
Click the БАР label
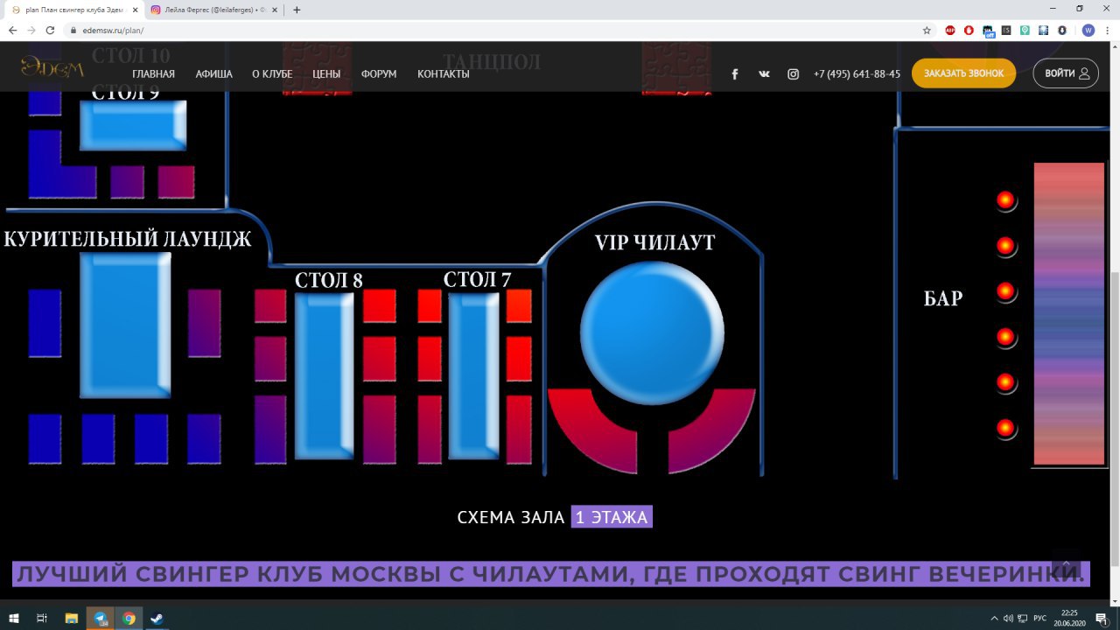point(943,298)
